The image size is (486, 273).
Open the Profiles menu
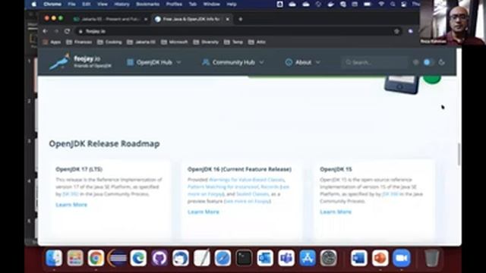(x=174, y=5)
